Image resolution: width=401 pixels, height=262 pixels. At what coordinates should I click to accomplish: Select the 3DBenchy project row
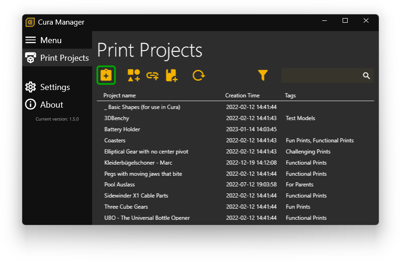236,118
